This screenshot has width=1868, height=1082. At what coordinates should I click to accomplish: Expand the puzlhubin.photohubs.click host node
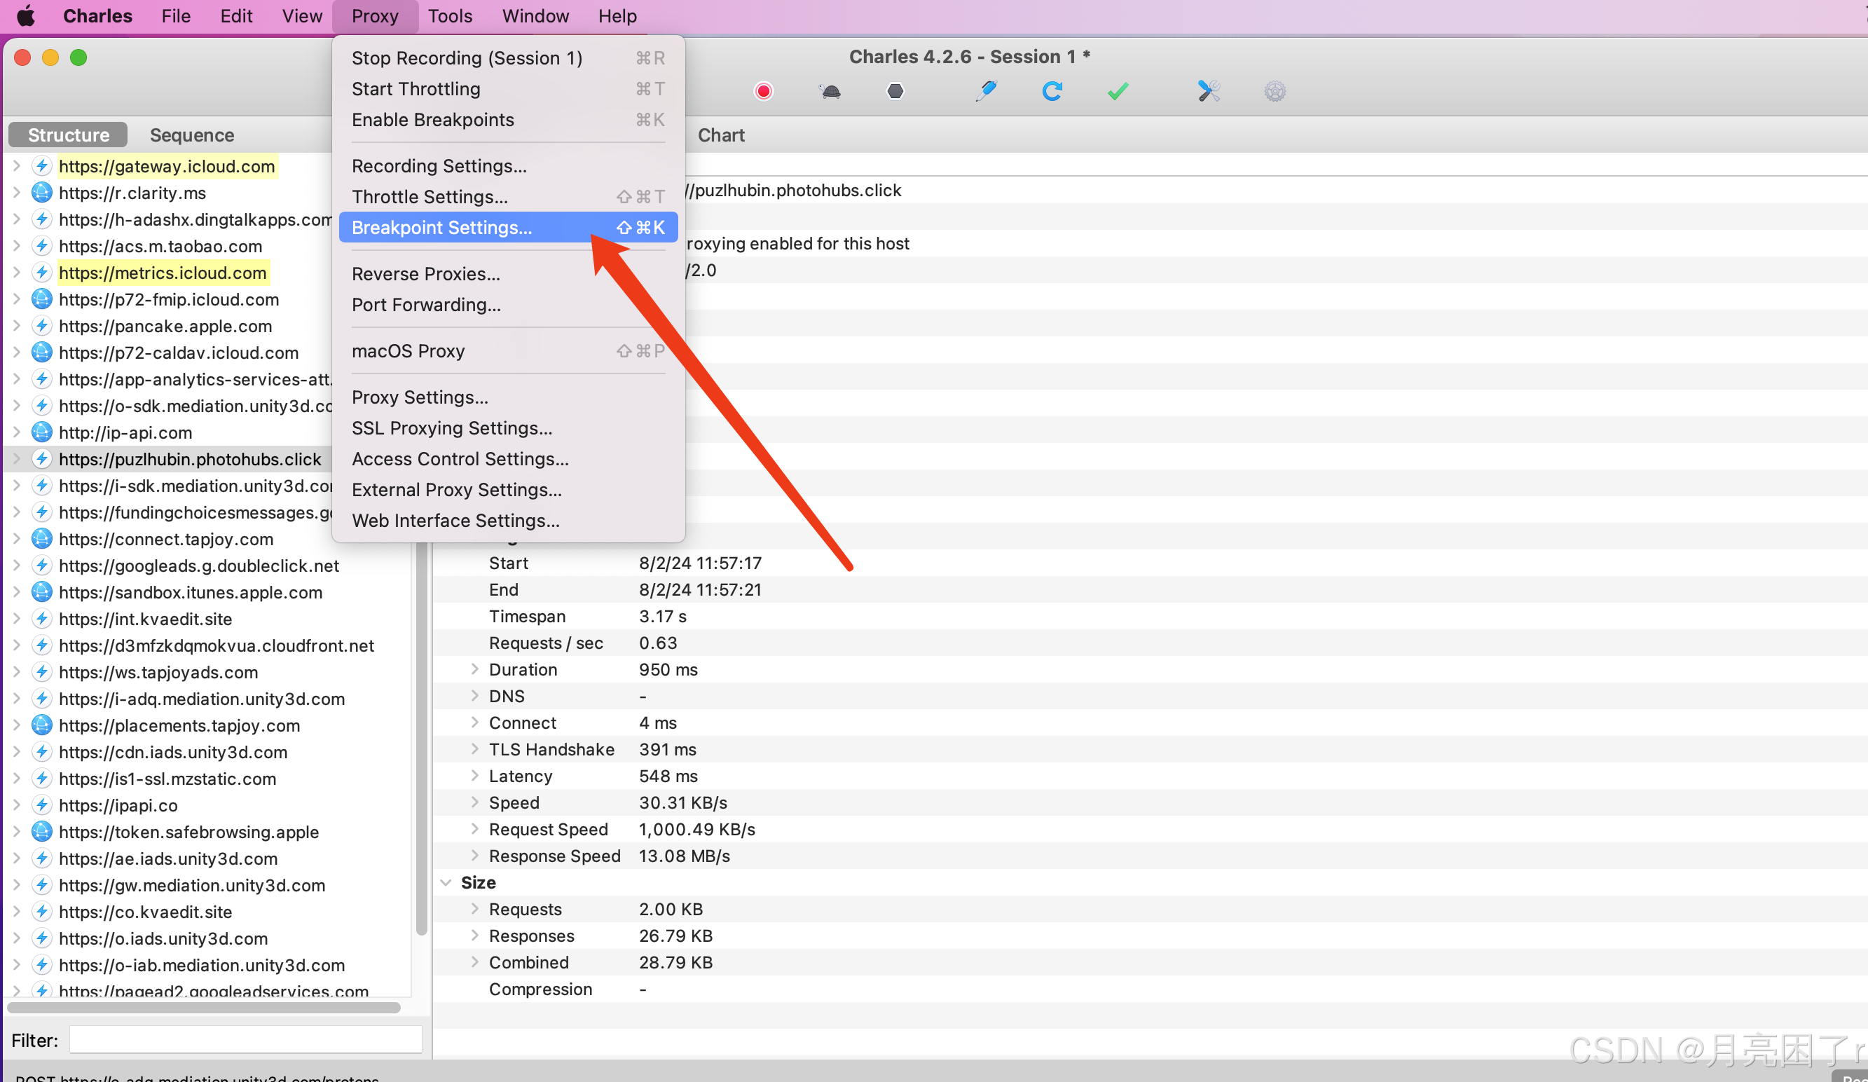16,459
